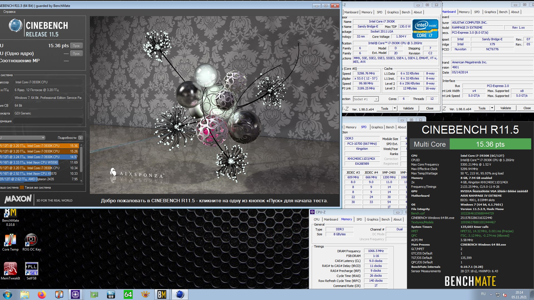Select the AMD Opteron 2435 ranking row

(39, 179)
